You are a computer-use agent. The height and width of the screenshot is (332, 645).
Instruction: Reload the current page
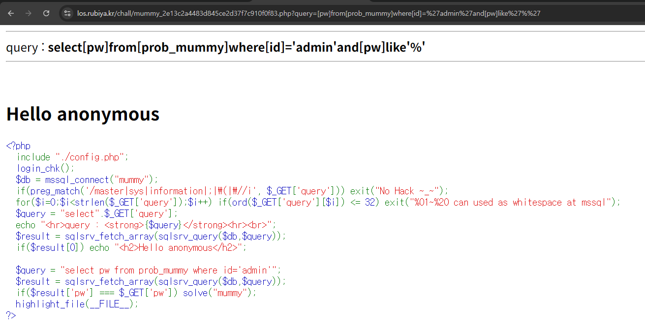pyautogui.click(x=46, y=13)
